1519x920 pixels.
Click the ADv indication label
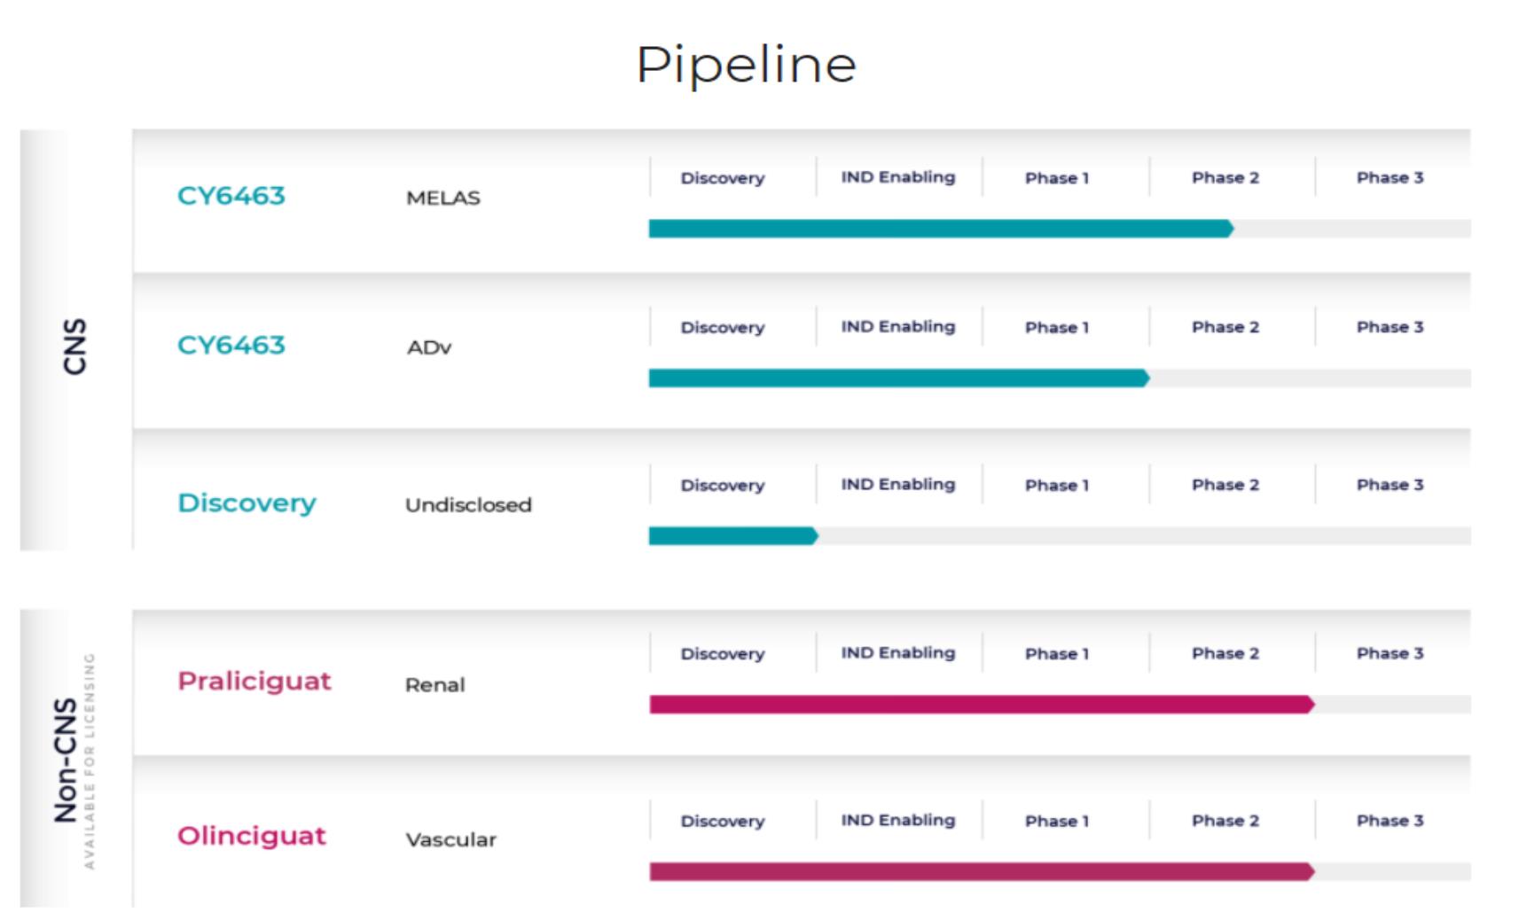(429, 347)
